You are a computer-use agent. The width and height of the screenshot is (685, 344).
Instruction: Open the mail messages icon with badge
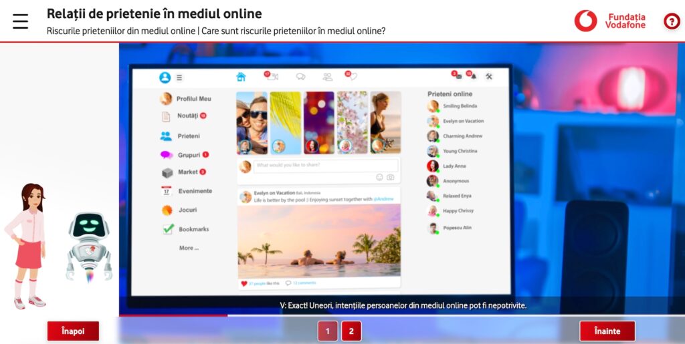pyautogui.click(x=458, y=76)
